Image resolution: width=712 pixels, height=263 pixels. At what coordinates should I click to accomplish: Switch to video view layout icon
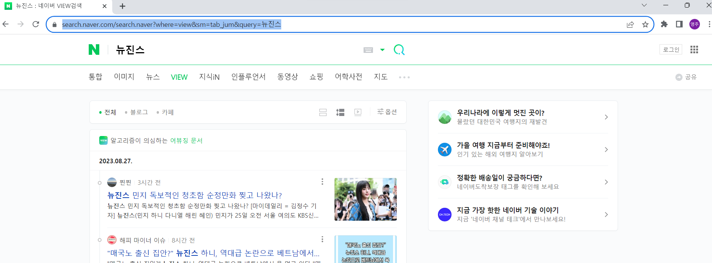[x=358, y=112]
